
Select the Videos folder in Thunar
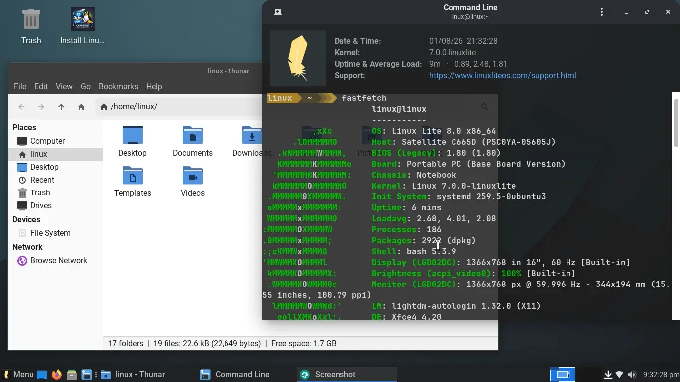click(x=193, y=182)
